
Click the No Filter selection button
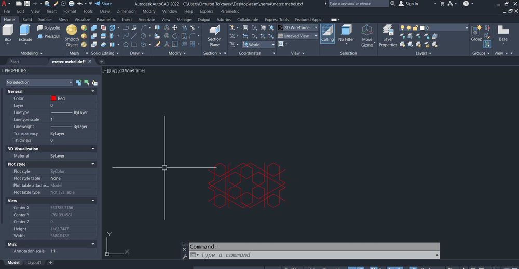[x=346, y=34]
